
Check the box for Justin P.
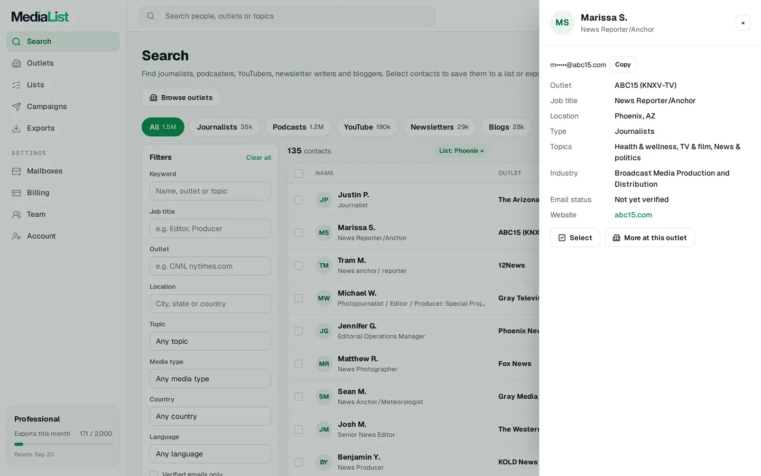[299, 200]
